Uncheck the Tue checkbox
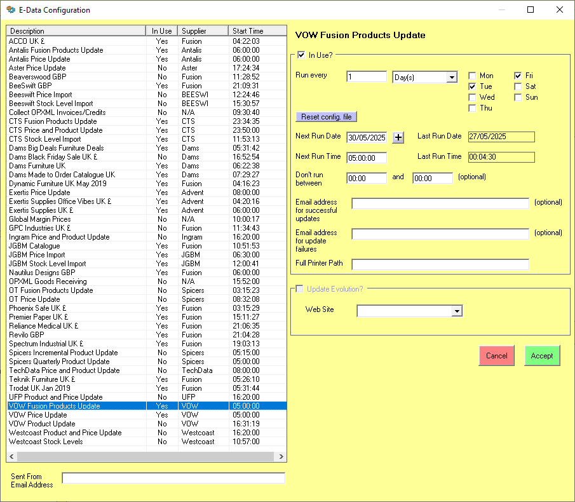 pos(472,86)
